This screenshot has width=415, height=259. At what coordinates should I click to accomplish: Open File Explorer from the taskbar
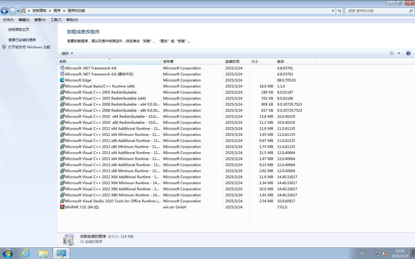(x=44, y=253)
